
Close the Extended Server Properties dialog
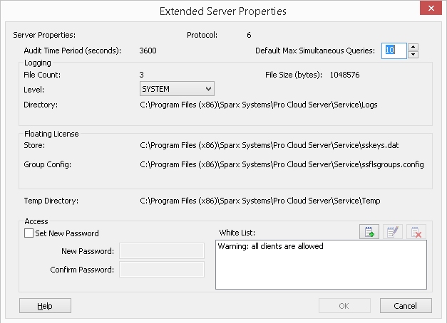point(430,11)
